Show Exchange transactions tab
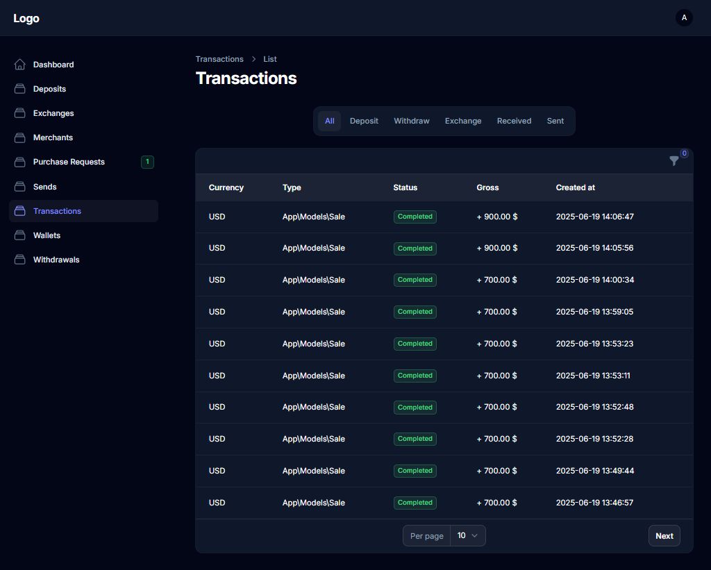The image size is (711, 570). [462, 121]
